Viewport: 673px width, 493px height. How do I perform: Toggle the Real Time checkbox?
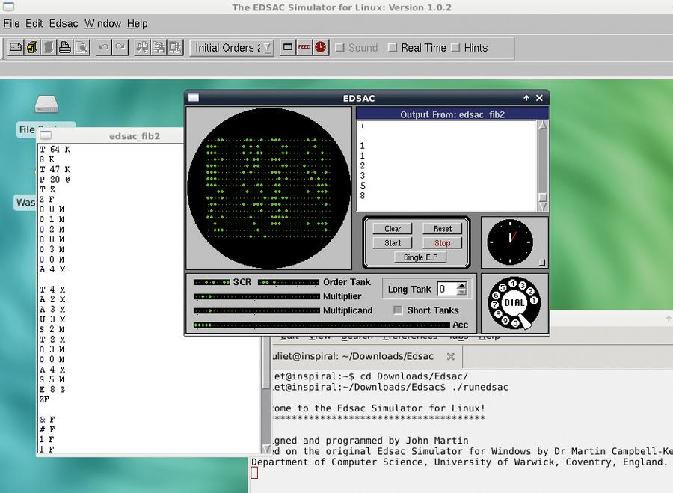tap(393, 48)
